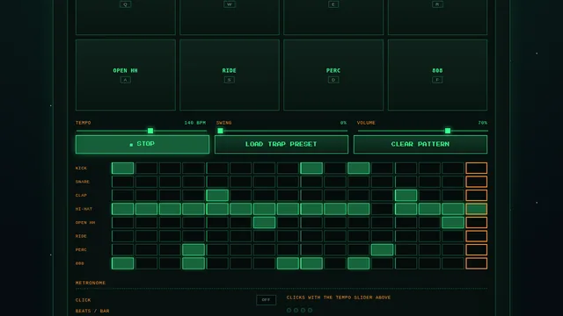Turn off 808 step 1
Screen dimensions: 563x316
[123, 263]
